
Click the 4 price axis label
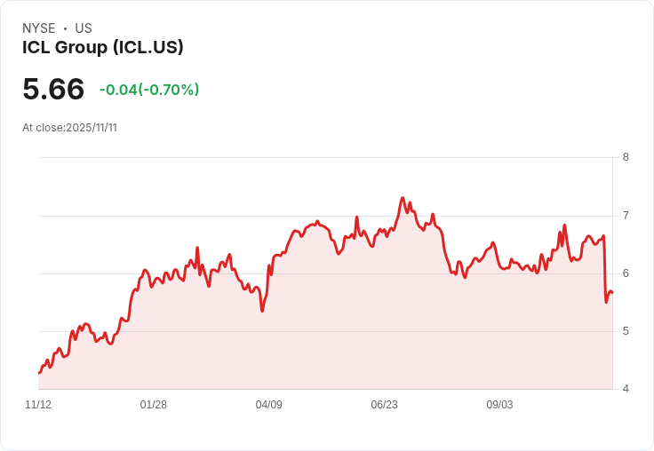626,389
